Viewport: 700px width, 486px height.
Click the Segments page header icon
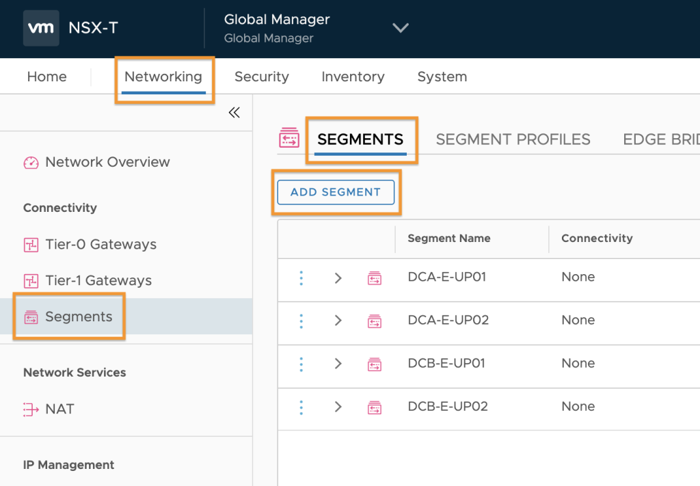point(289,138)
